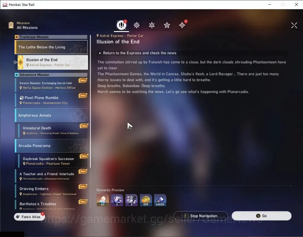Viewport: 303px width, 237px height.
Task: Click the tracking diamond icon on Illusion of the End
Action: point(20,62)
